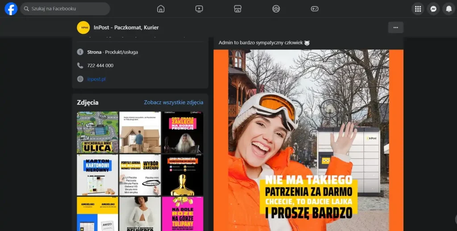Click the phone icon beside 722 444 000
Viewport: 457px width, 231px height.
(x=80, y=66)
